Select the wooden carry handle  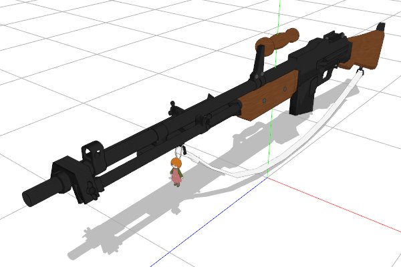277,42
